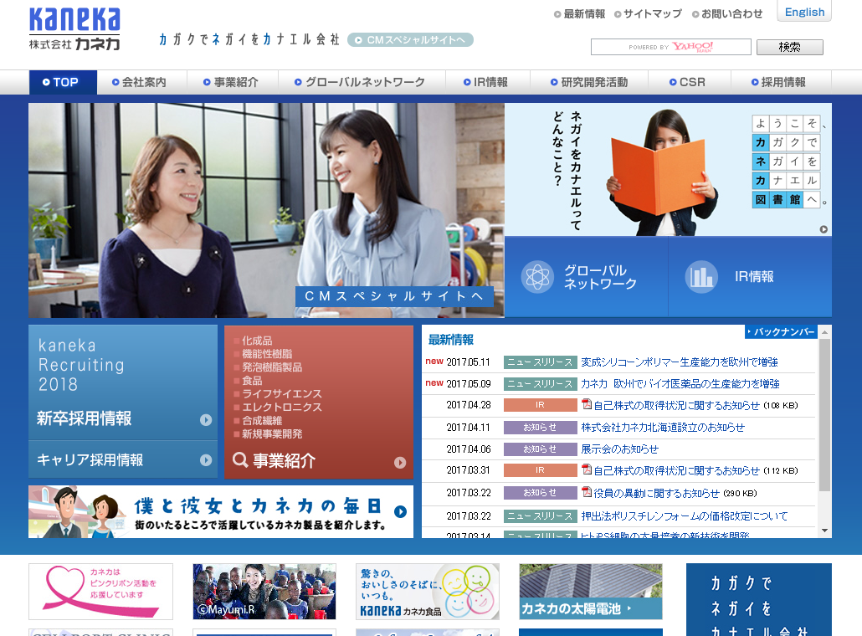Click the news scrollbar down arrow

(824, 531)
